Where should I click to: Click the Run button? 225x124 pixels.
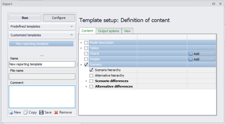tap(25, 18)
